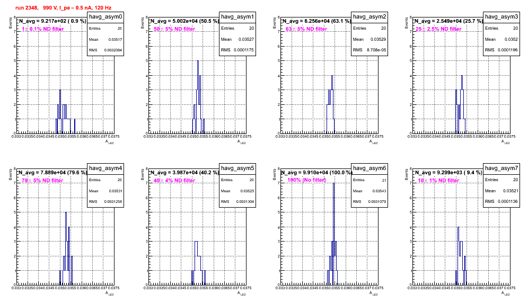Click the magenta 79± 5% ND filter label

[42, 181]
